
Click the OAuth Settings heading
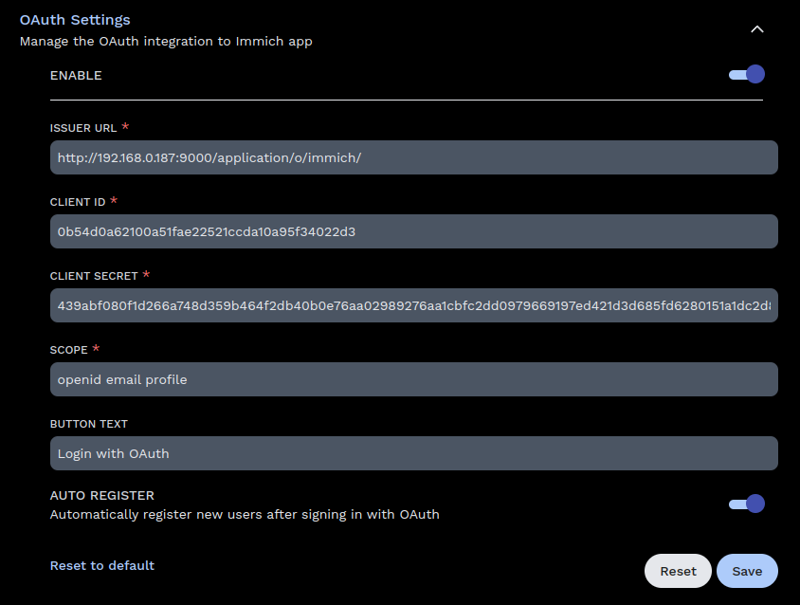click(75, 19)
